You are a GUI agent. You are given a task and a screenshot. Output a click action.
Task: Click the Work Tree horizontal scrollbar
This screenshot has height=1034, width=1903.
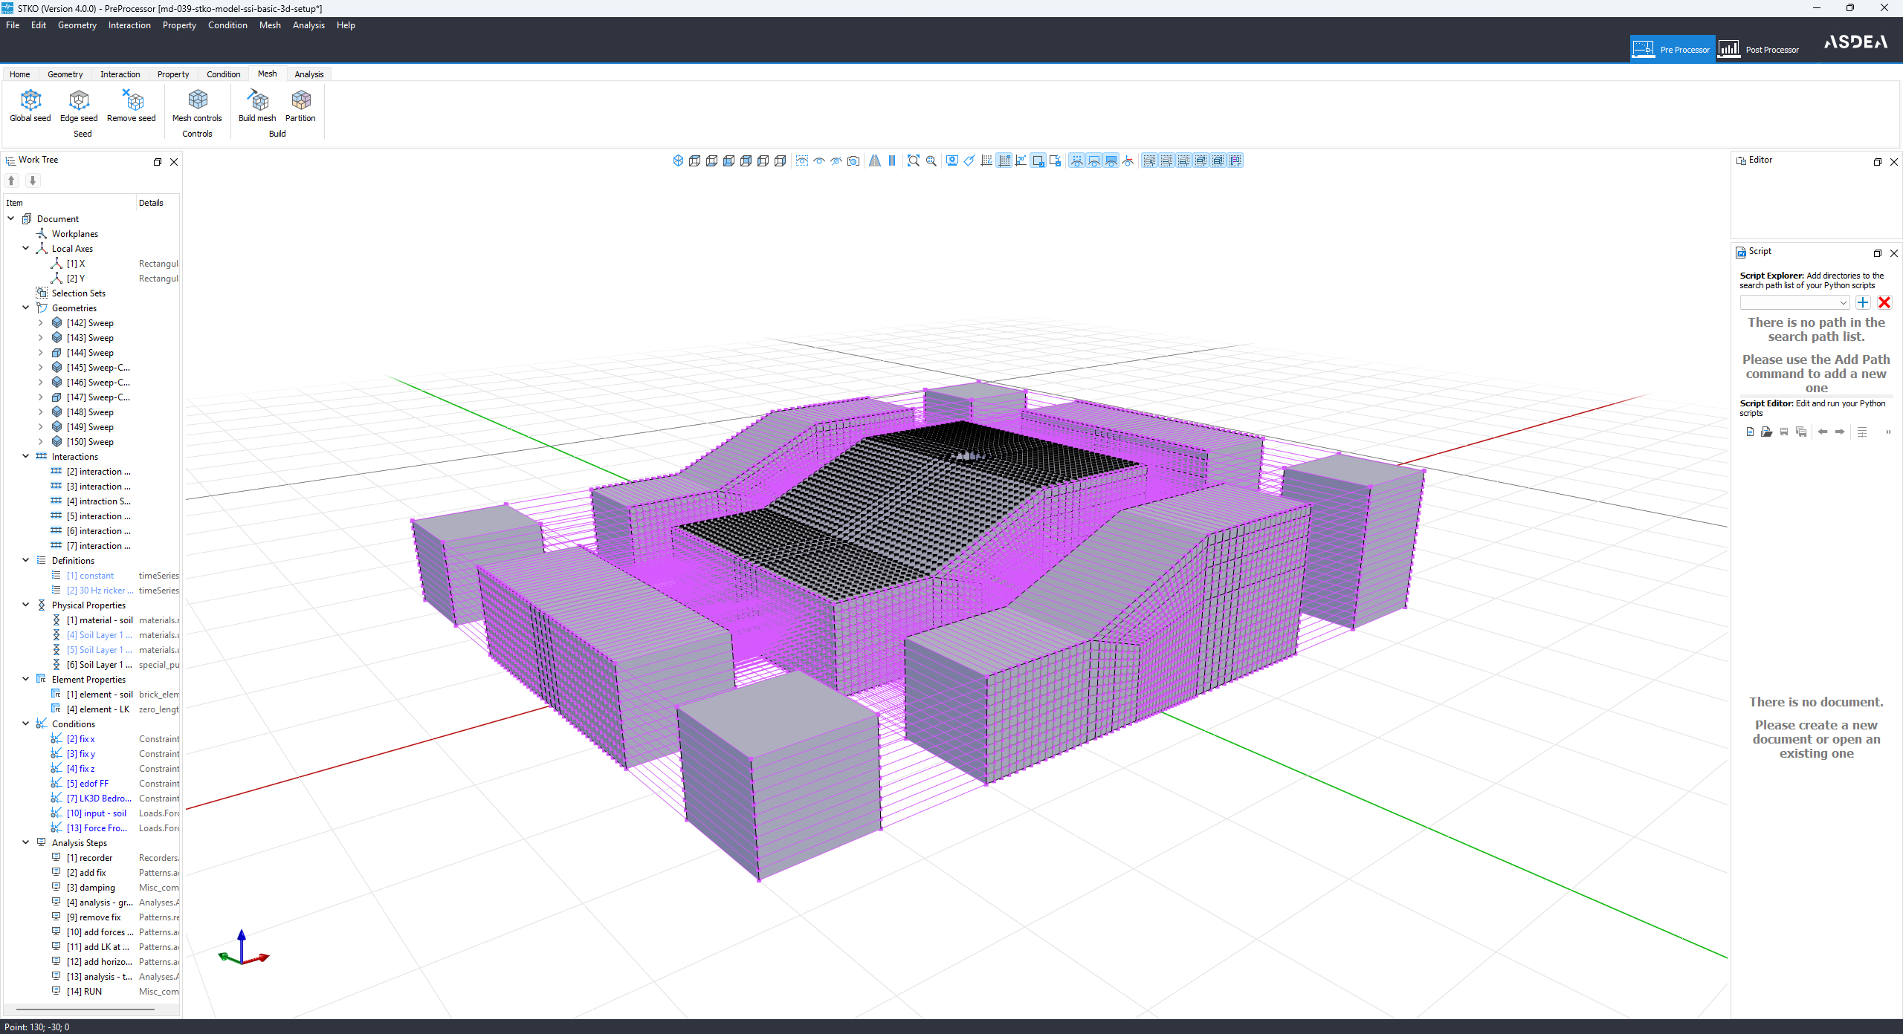coord(85,1009)
